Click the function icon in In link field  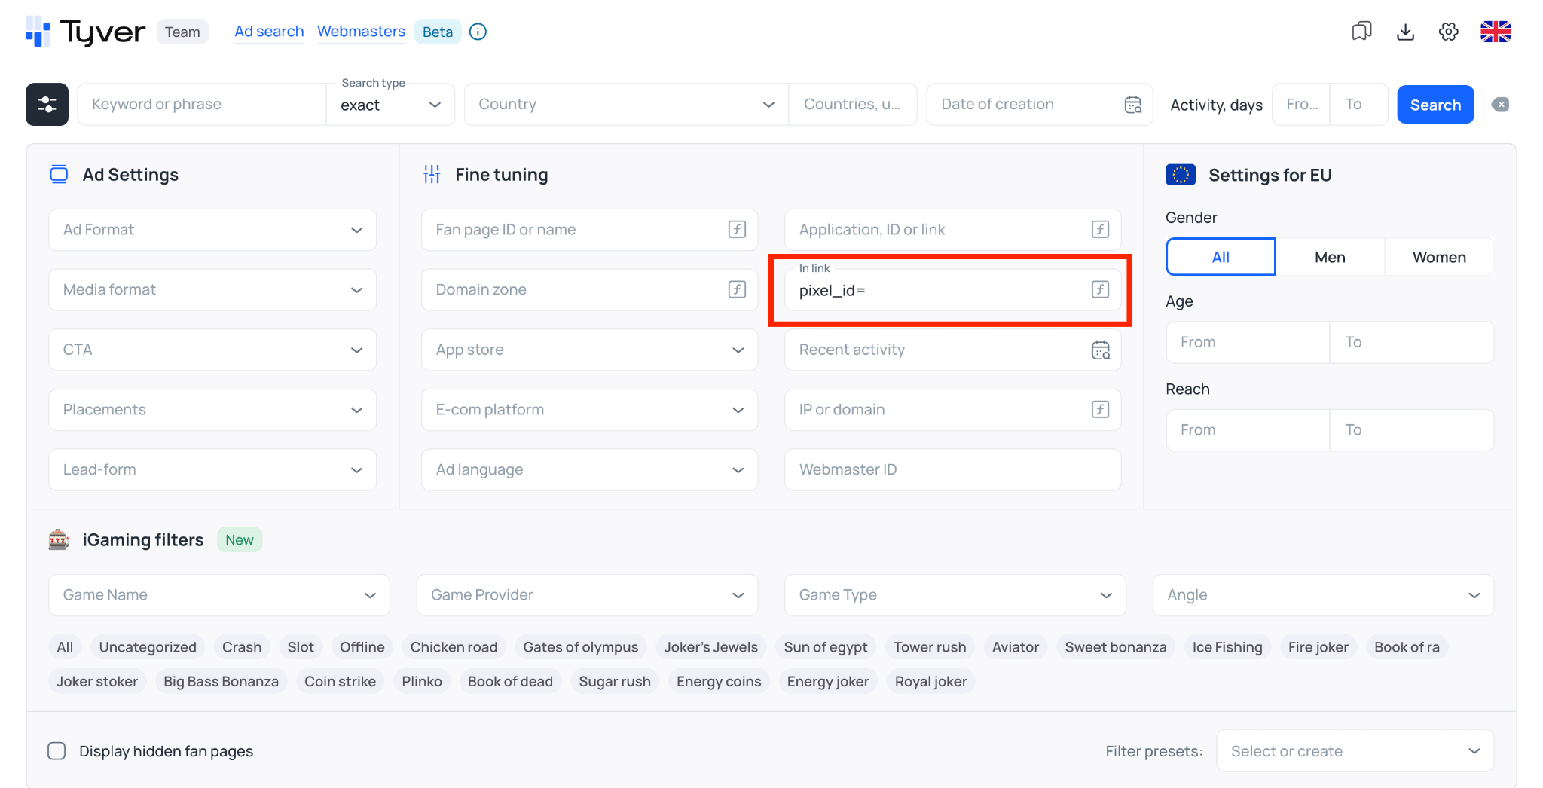click(1100, 289)
